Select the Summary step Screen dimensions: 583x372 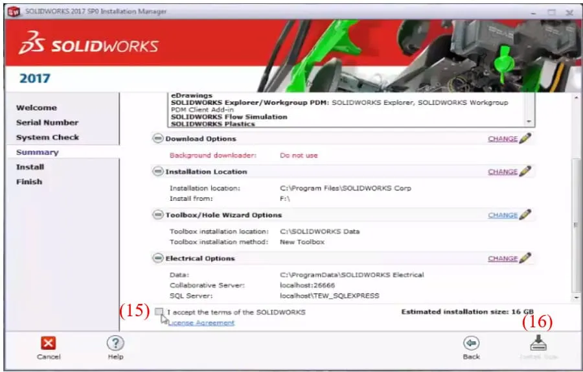(x=38, y=152)
